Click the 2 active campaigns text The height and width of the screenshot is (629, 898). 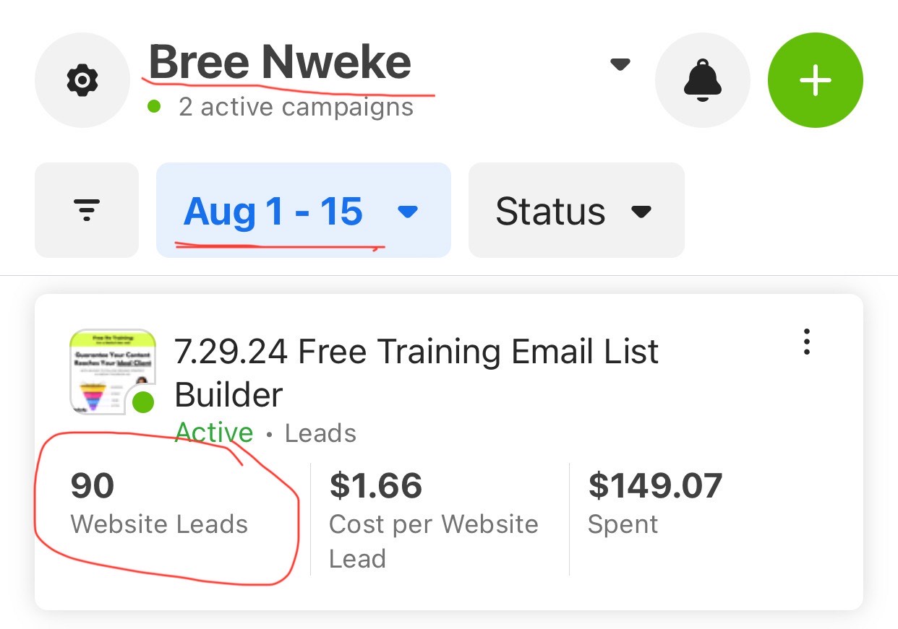pyautogui.click(x=296, y=107)
